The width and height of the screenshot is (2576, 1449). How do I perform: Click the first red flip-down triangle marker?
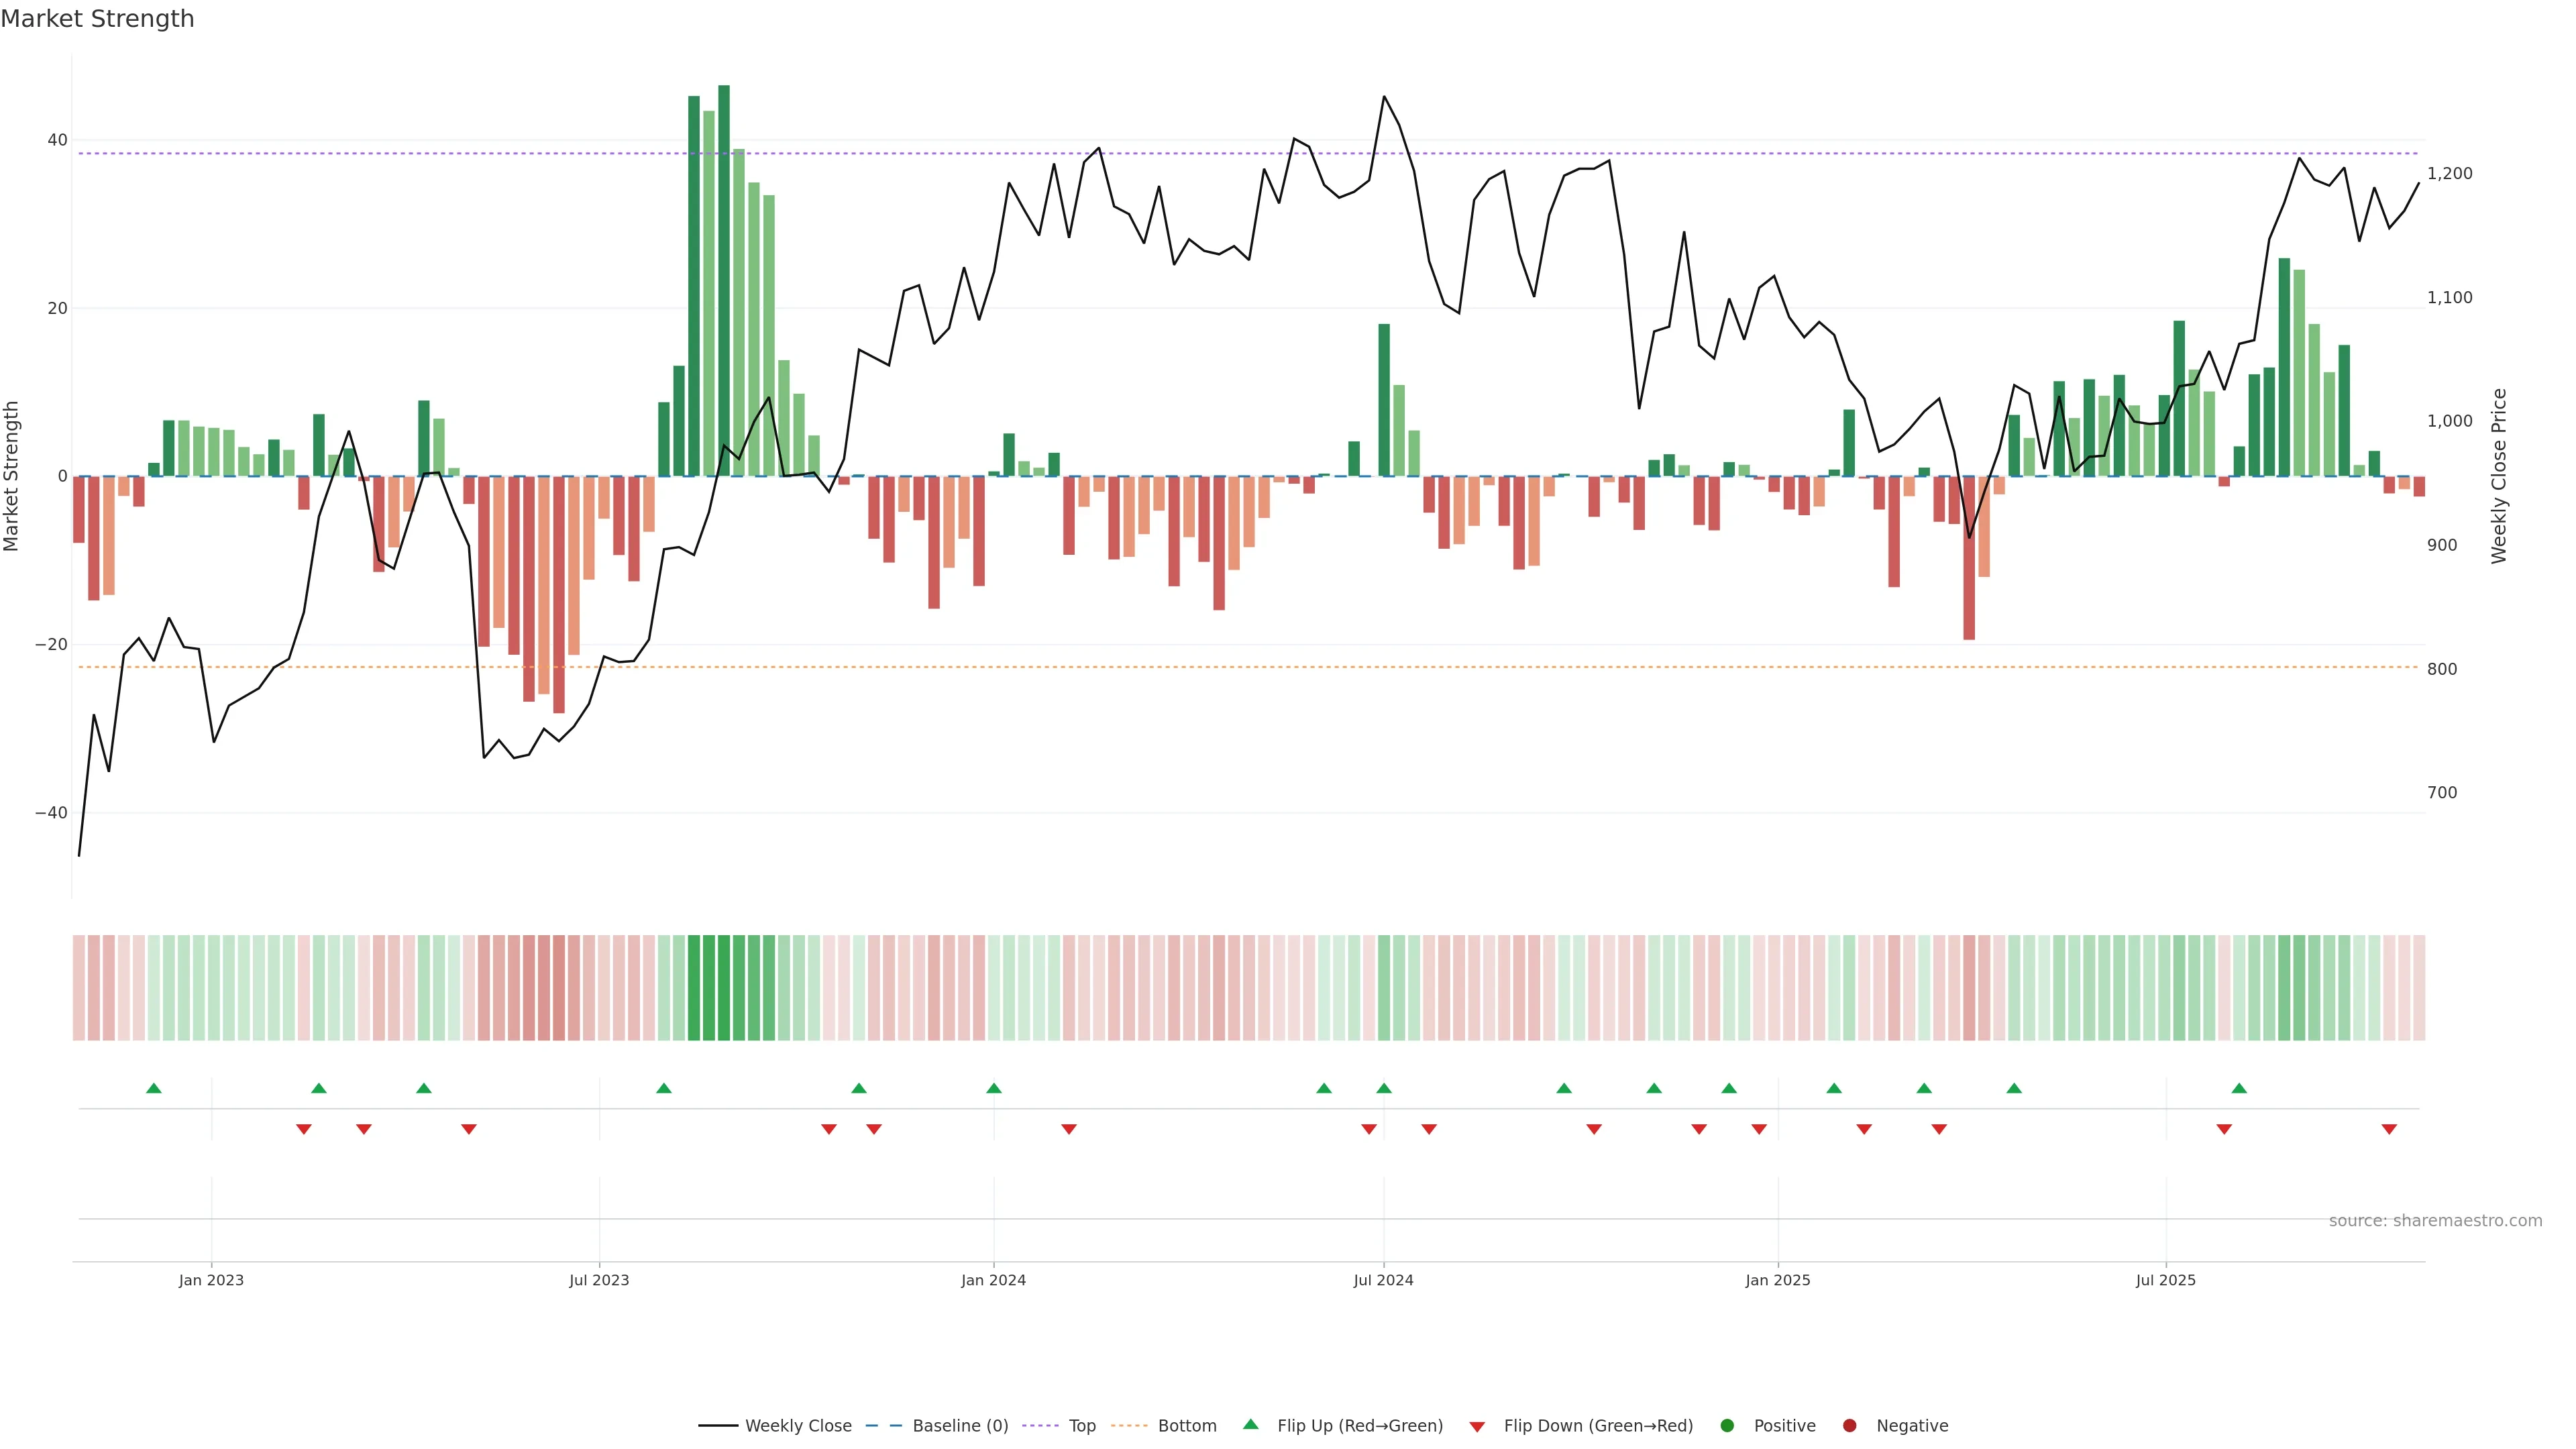pyautogui.click(x=304, y=1129)
